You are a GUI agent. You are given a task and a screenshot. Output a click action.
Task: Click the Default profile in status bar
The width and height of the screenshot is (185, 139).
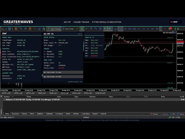(86, 117)
